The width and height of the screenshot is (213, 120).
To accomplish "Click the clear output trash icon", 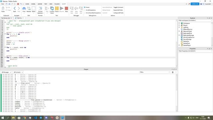I will click(x=173, y=72).
